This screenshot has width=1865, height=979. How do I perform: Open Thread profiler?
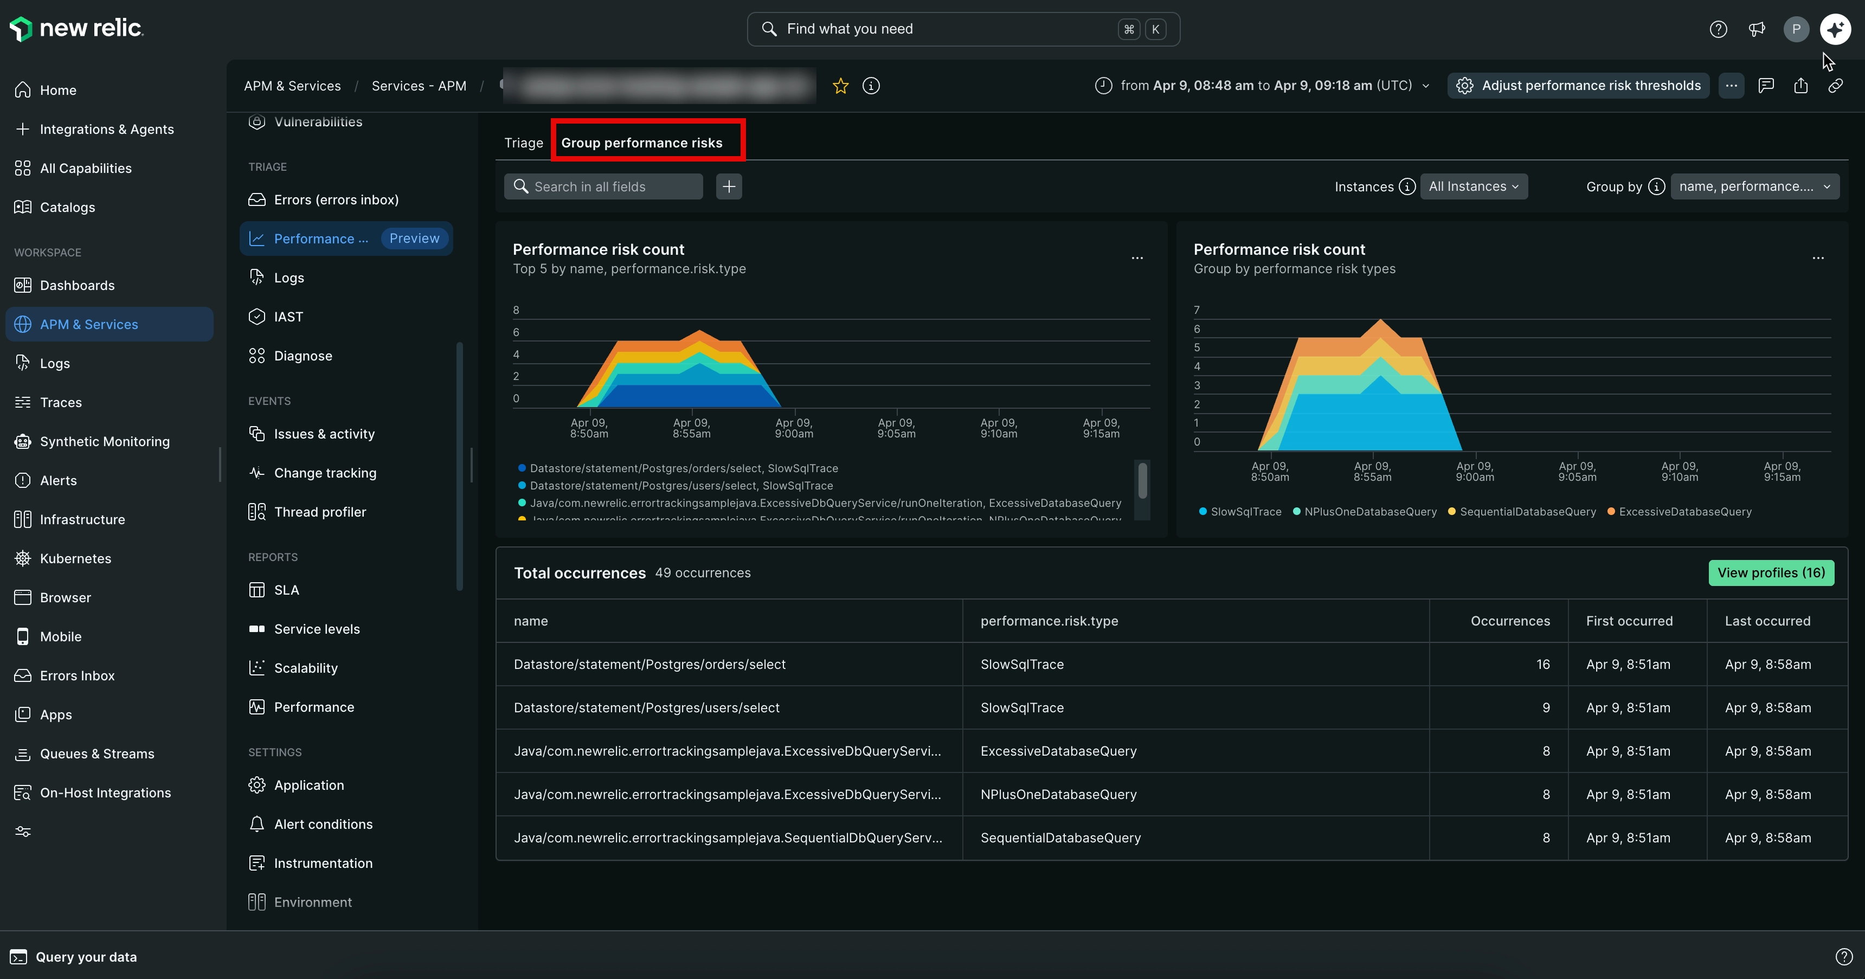[346, 512]
